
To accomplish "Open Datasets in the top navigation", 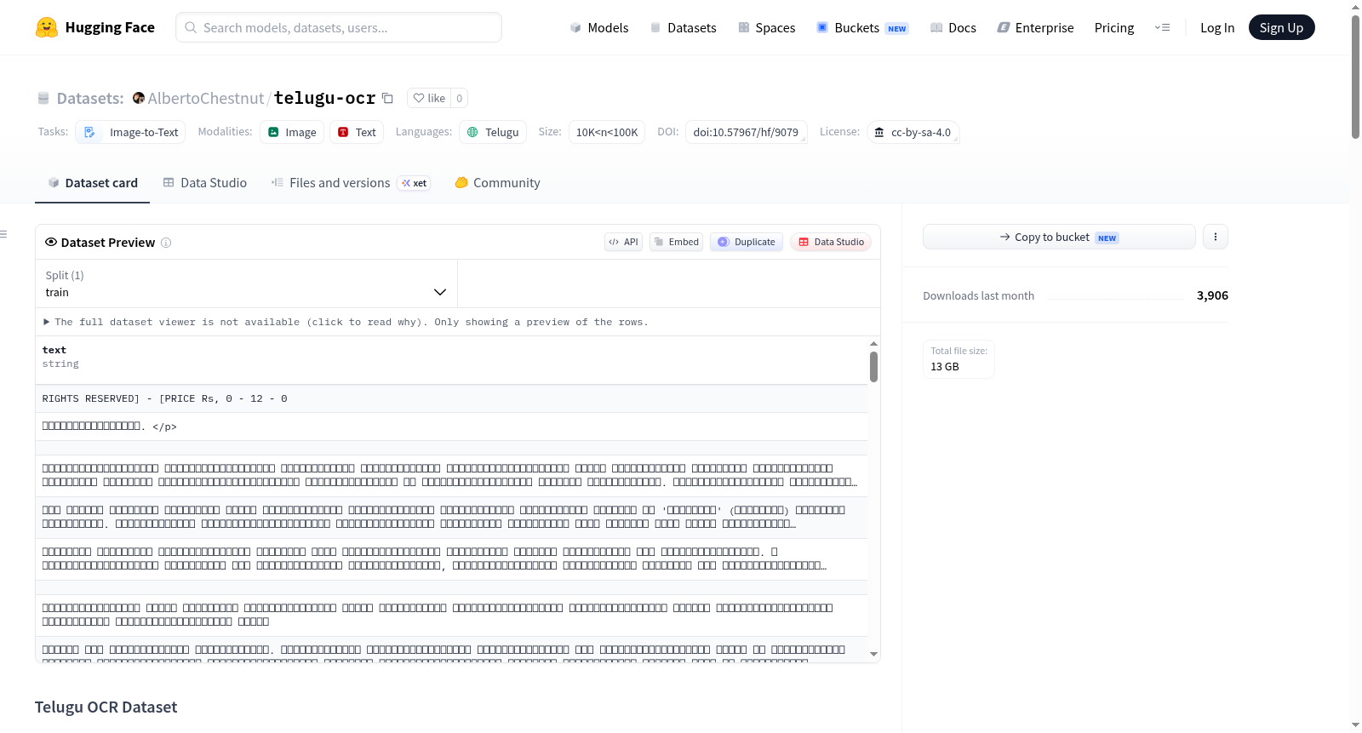I will (x=683, y=27).
